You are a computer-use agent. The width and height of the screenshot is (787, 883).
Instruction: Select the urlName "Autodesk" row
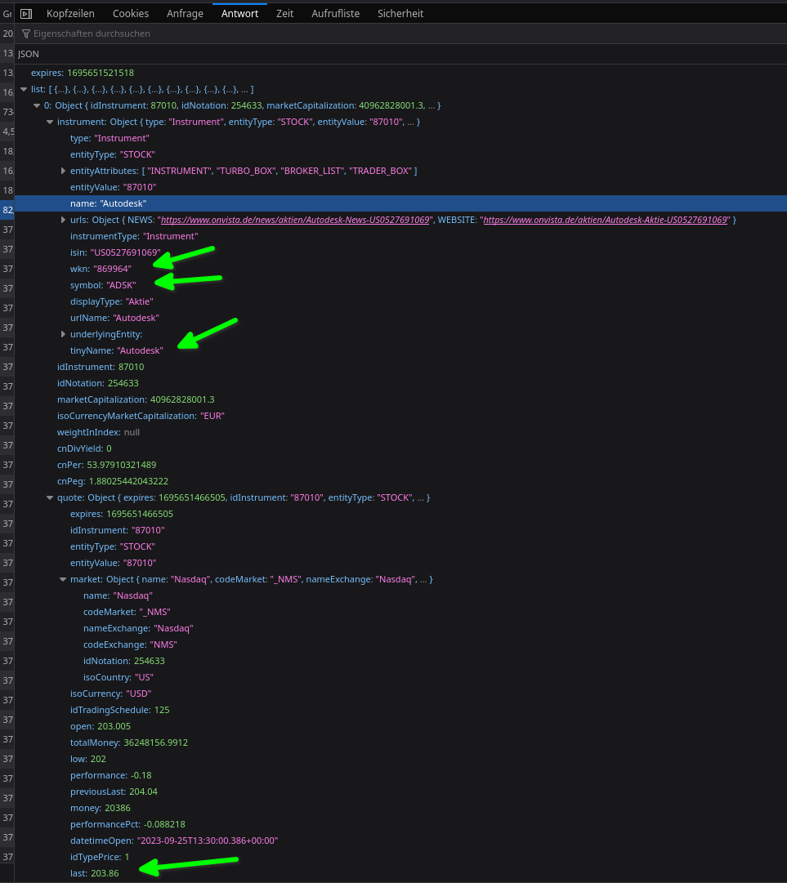(x=400, y=318)
